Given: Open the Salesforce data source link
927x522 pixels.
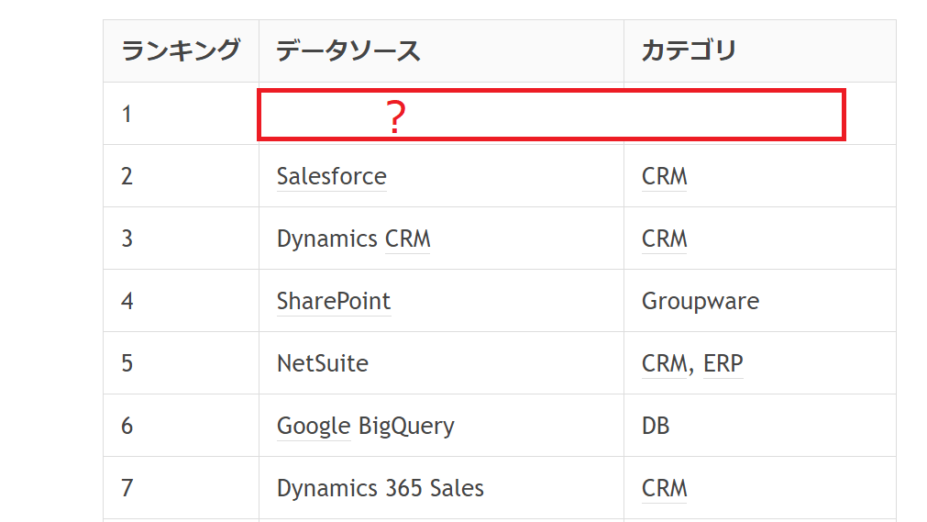Looking at the screenshot, I should pyautogui.click(x=331, y=176).
